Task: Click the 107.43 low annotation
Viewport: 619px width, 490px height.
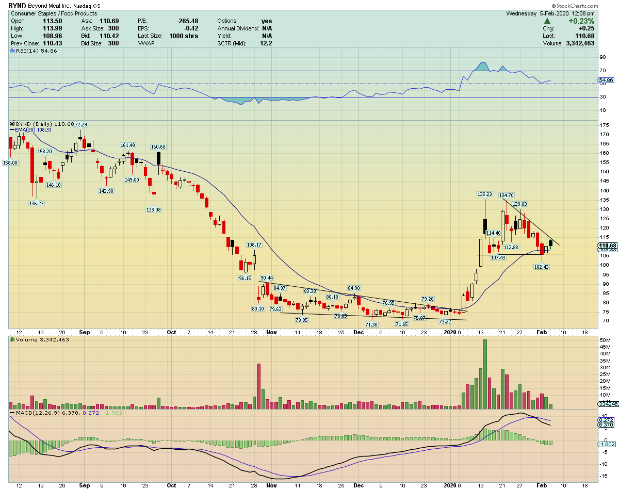Action: click(x=498, y=257)
